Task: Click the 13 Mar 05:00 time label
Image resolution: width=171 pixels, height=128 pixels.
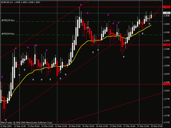Action: tap(34, 126)
